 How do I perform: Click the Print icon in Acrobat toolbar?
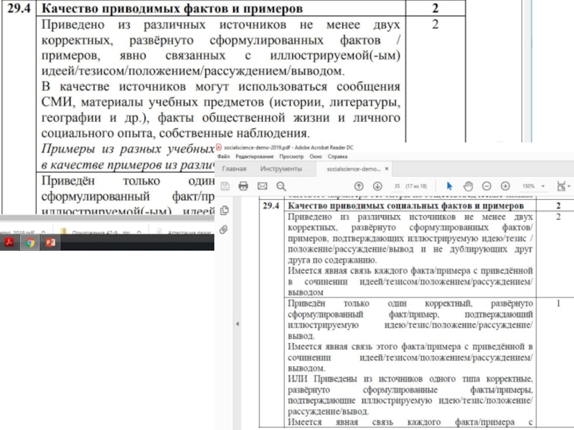[x=243, y=186]
